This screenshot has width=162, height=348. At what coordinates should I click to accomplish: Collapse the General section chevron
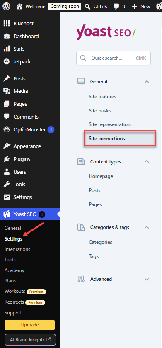147,82
